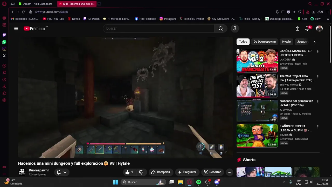Image resolution: width=332 pixels, height=187 pixels.
Task: Click the Recortar clip button
Action: click(x=212, y=172)
